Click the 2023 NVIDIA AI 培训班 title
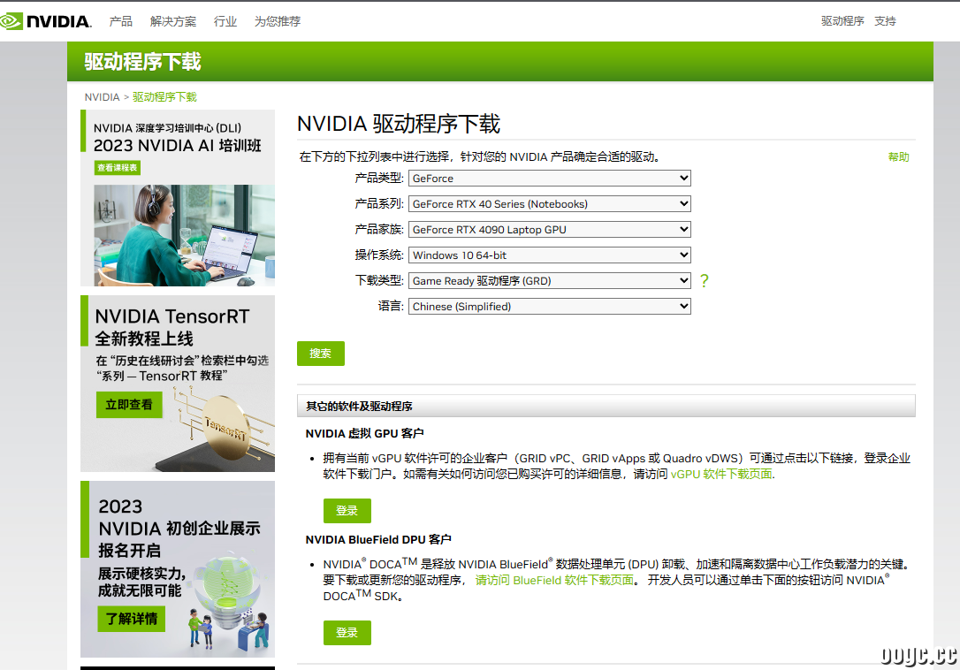This screenshot has width=960, height=670. [178, 146]
